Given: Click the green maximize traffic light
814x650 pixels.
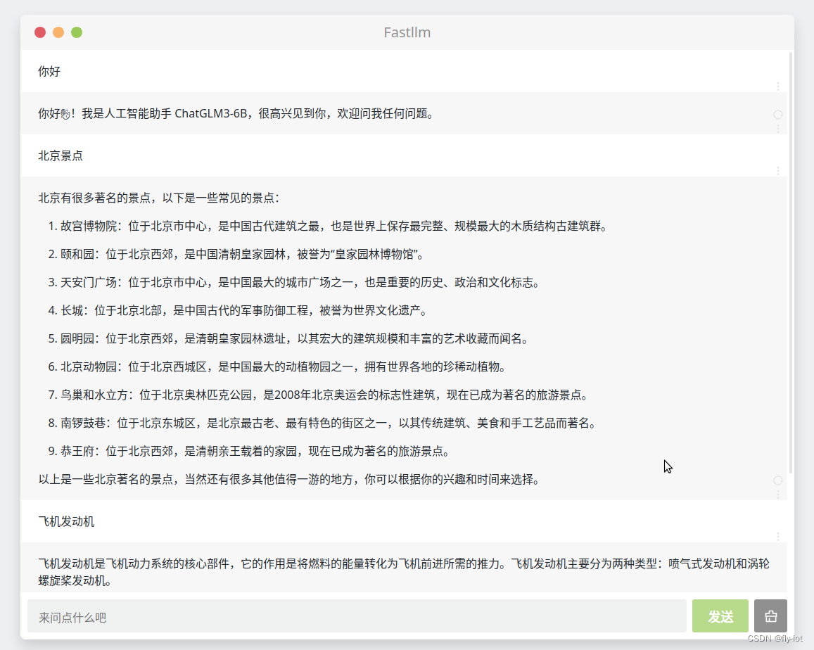Looking at the screenshot, I should click(77, 32).
